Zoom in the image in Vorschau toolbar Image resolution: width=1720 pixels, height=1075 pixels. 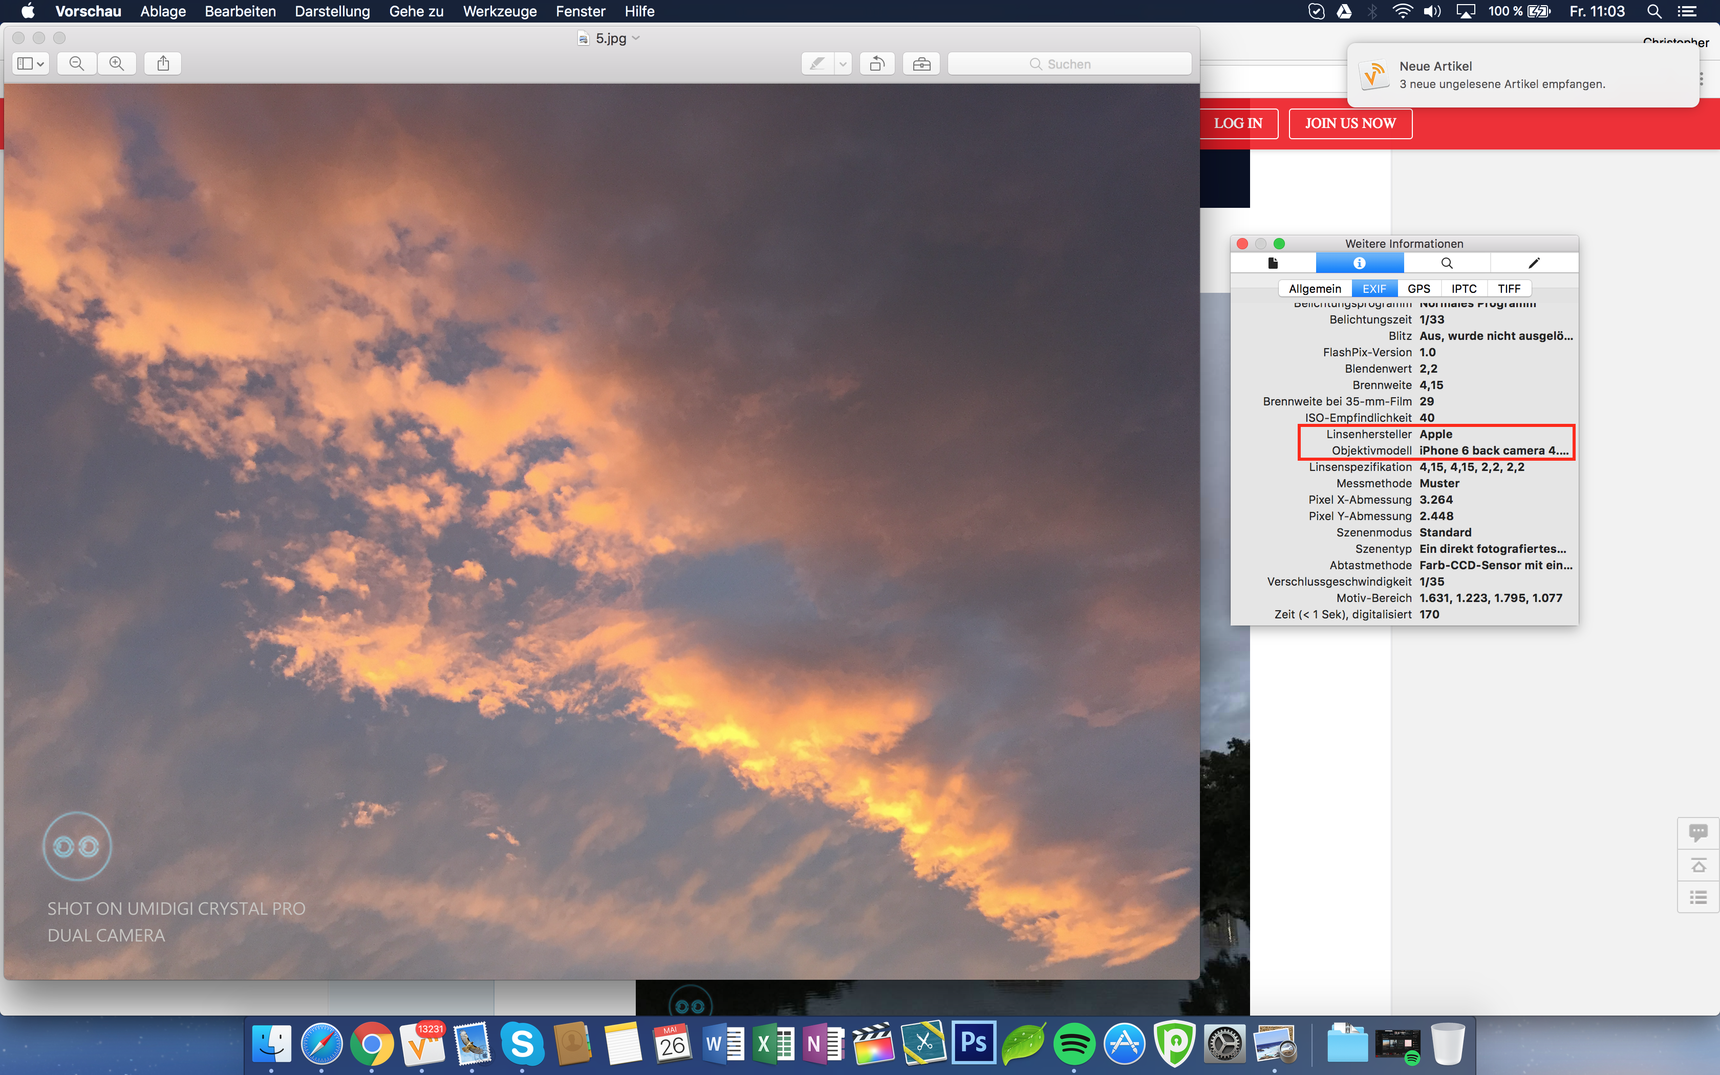(x=117, y=63)
